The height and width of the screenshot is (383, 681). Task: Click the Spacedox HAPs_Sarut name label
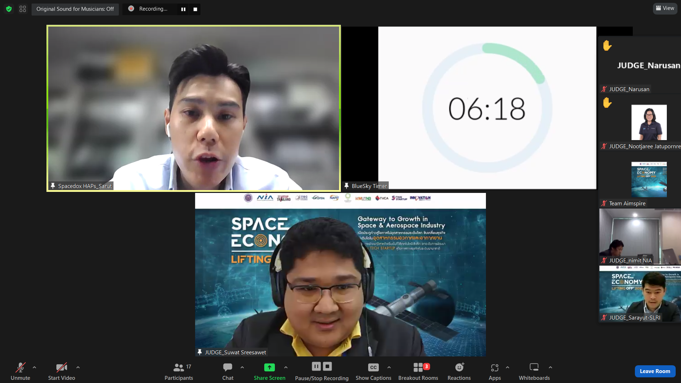pyautogui.click(x=85, y=186)
